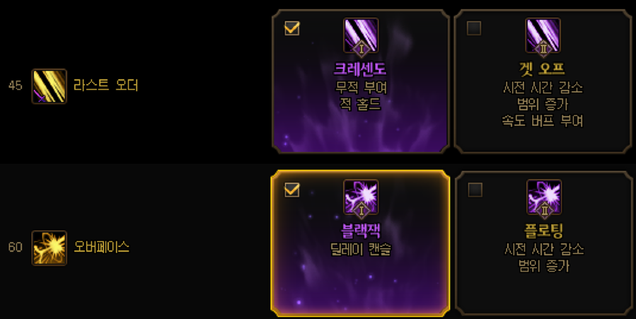Tick the 플로팅 checkbox
Image resolution: width=636 pixels, height=319 pixels.
point(475,190)
